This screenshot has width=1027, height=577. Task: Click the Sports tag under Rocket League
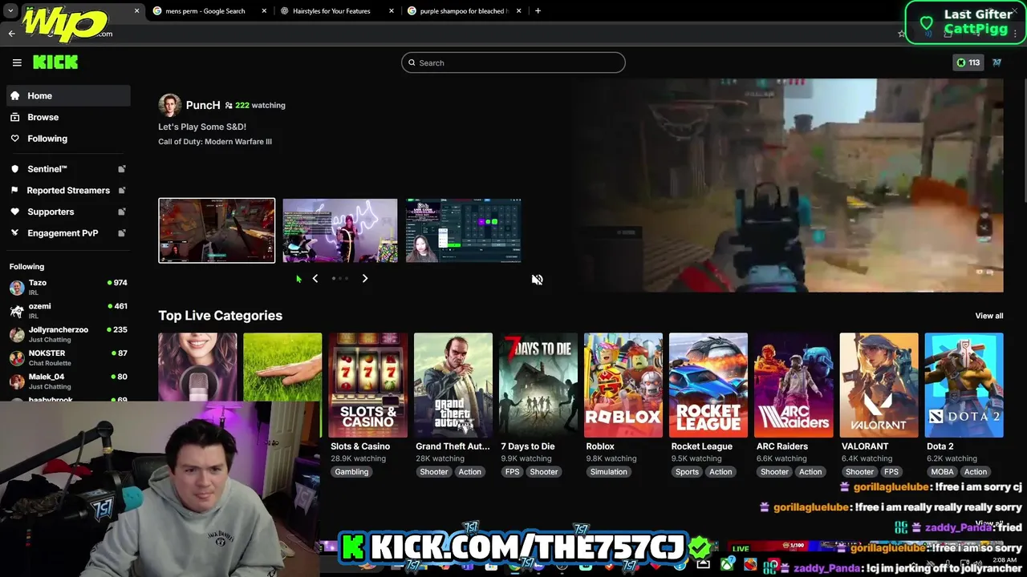(x=687, y=472)
